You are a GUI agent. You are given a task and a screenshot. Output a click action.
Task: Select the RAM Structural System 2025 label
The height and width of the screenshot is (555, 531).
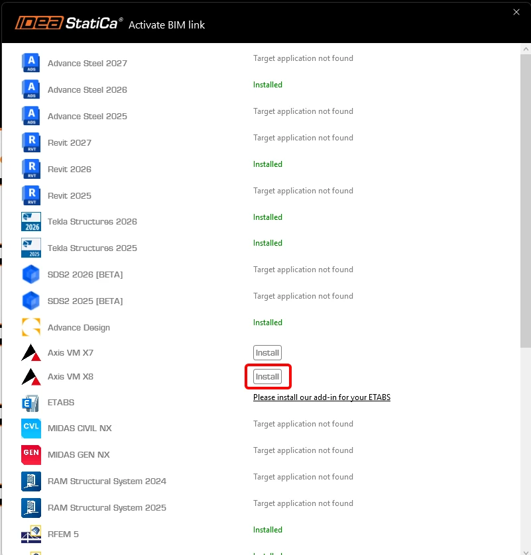point(107,508)
